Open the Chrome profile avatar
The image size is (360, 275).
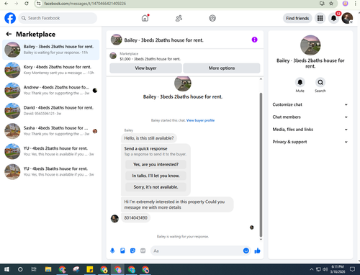pyautogui.click(x=345, y=4)
